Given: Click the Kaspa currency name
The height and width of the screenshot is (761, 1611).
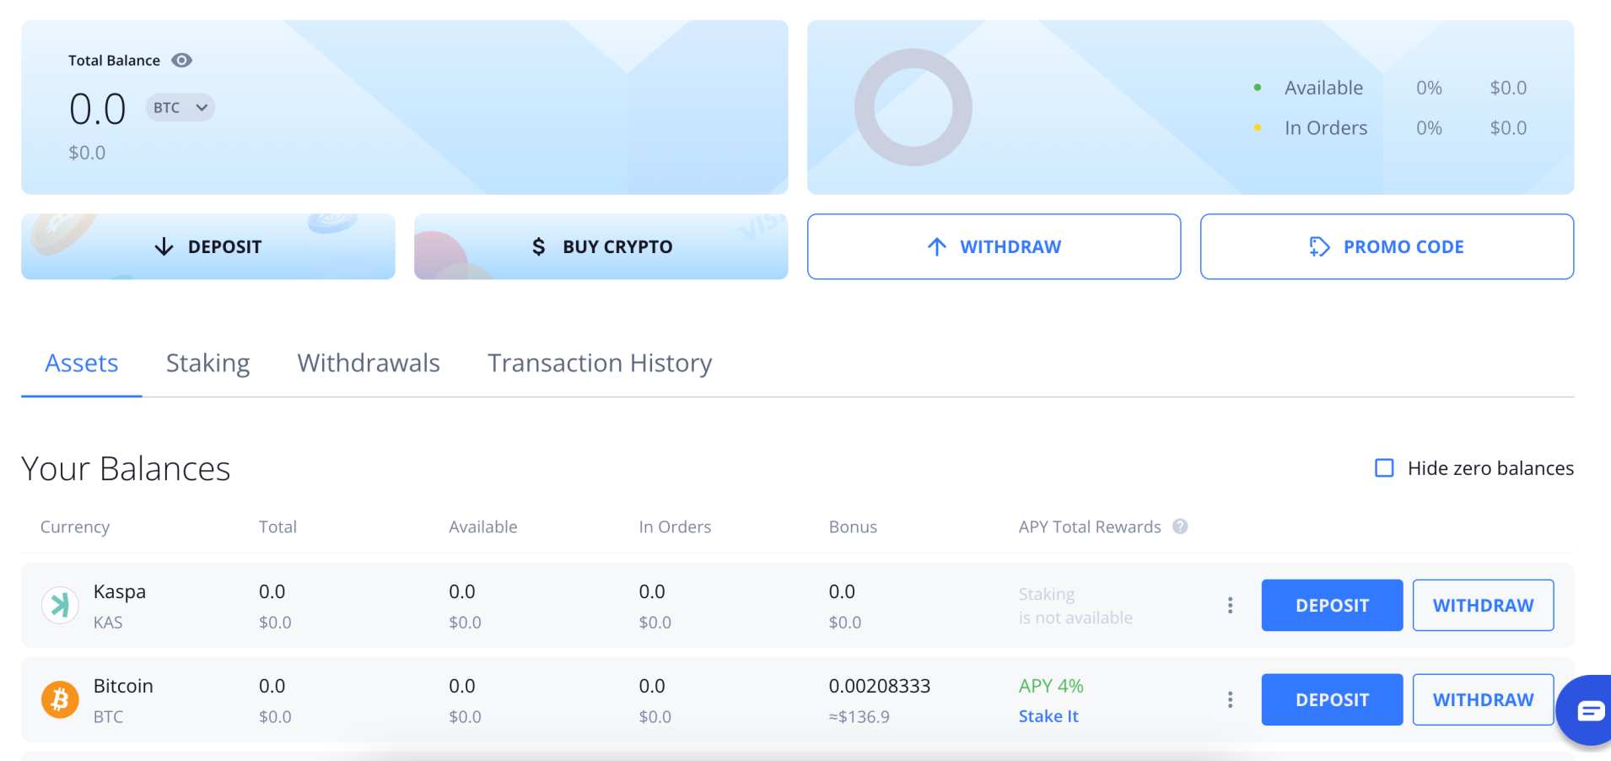Looking at the screenshot, I should coord(120,591).
